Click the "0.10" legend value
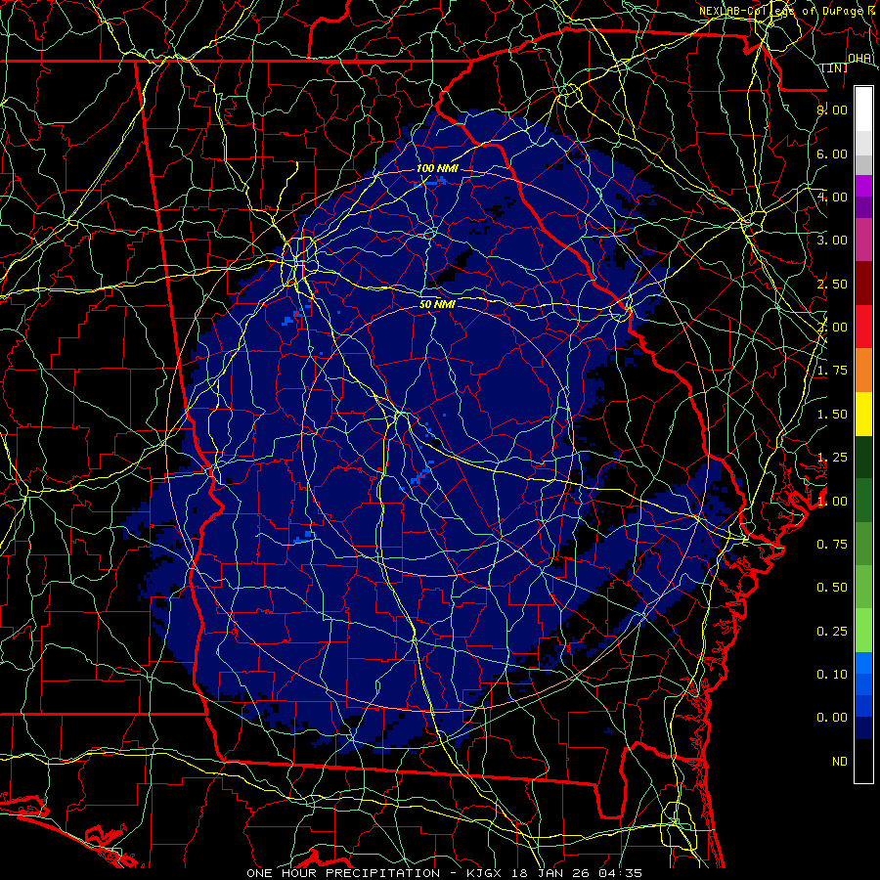This screenshot has height=880, width=880. click(x=832, y=675)
